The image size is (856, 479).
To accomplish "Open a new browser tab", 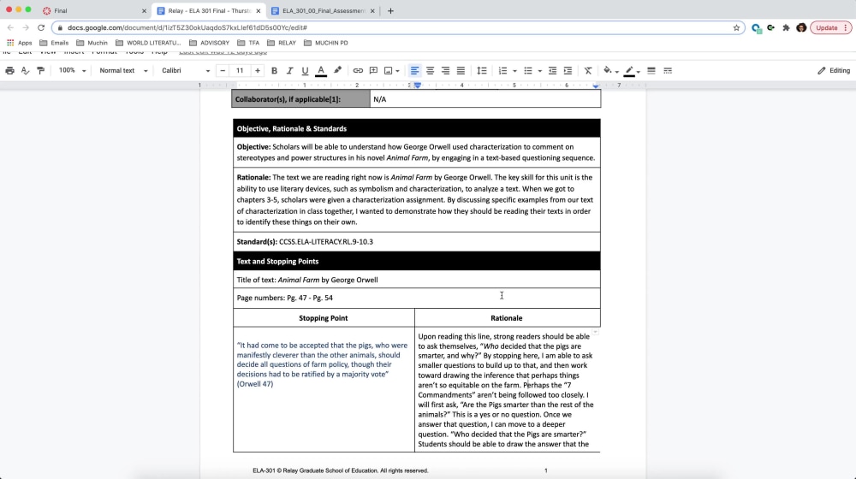I will coord(390,10).
